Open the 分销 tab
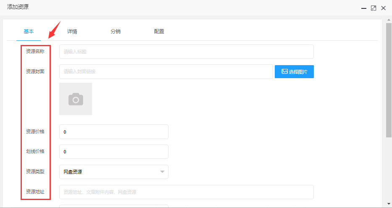This screenshot has width=392, height=208. coord(116,32)
